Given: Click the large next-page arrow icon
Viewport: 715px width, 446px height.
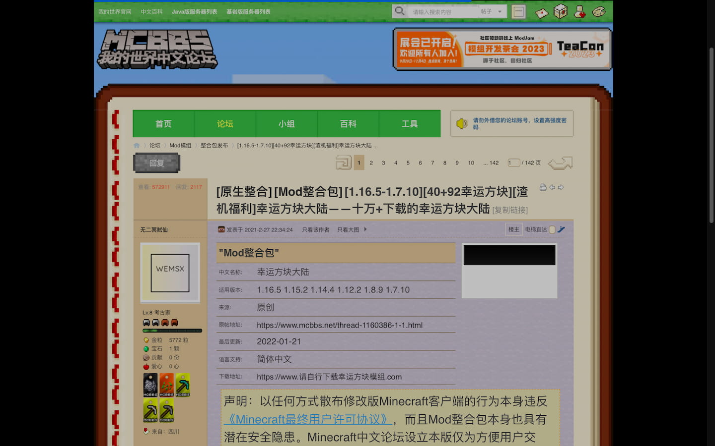Looking at the screenshot, I should click(561, 163).
